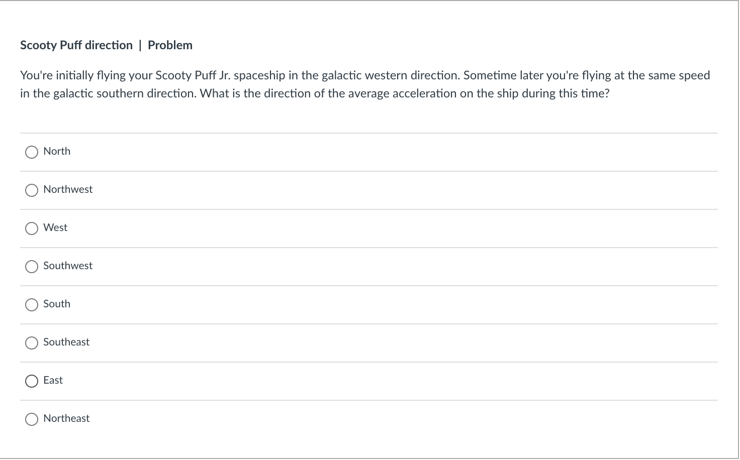
Task: Click the Scooty Puff direction title
Action: coord(76,45)
